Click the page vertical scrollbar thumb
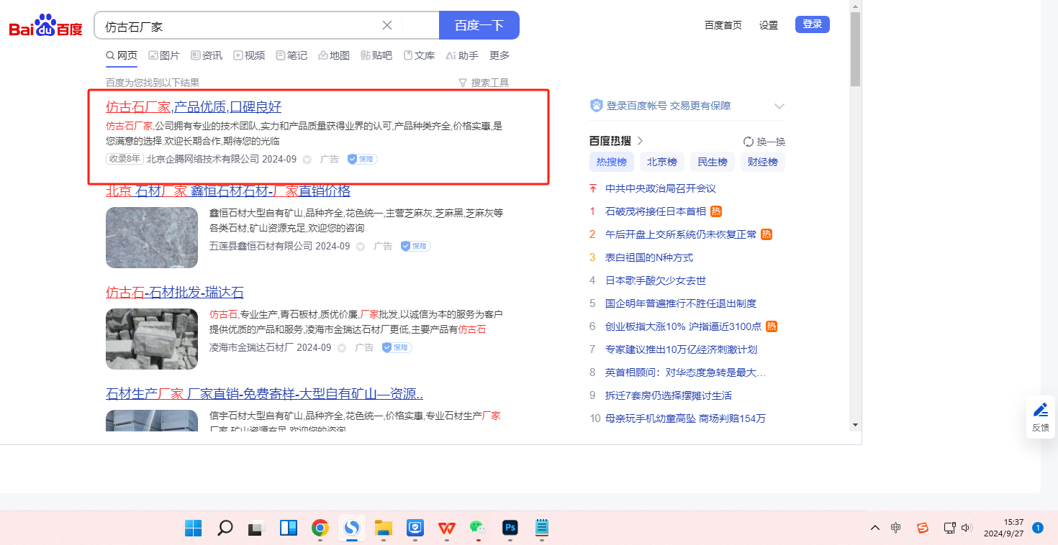The image size is (1058, 545). [855, 50]
